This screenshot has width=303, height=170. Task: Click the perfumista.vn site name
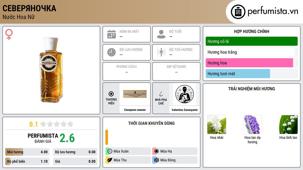[273, 12]
